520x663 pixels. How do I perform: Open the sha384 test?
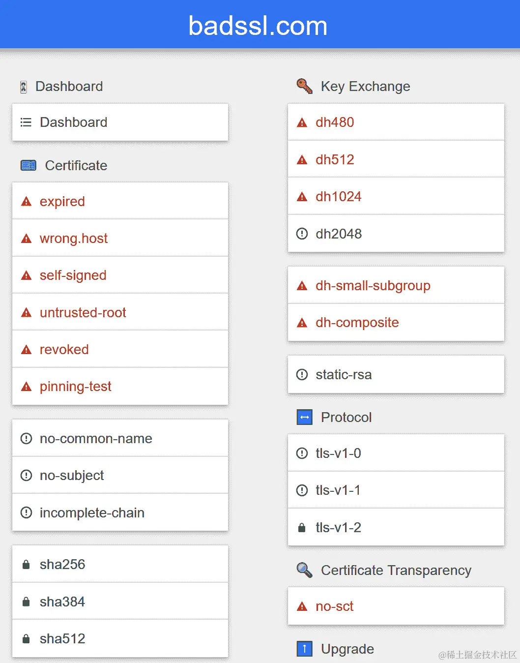pos(120,602)
